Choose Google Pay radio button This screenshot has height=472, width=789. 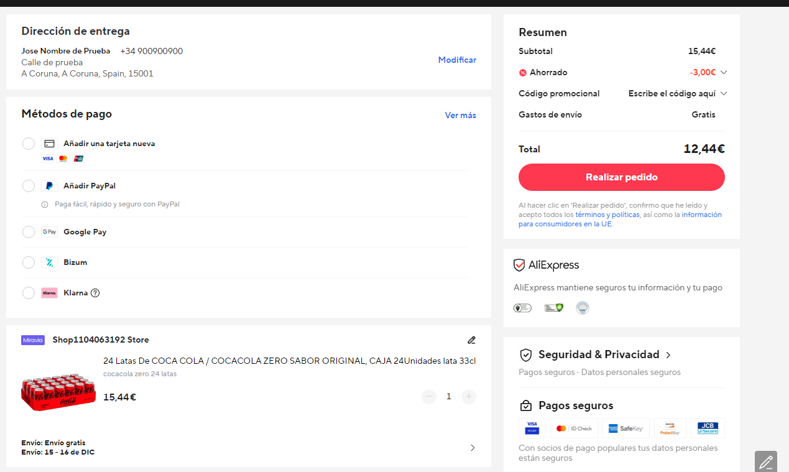coord(29,232)
